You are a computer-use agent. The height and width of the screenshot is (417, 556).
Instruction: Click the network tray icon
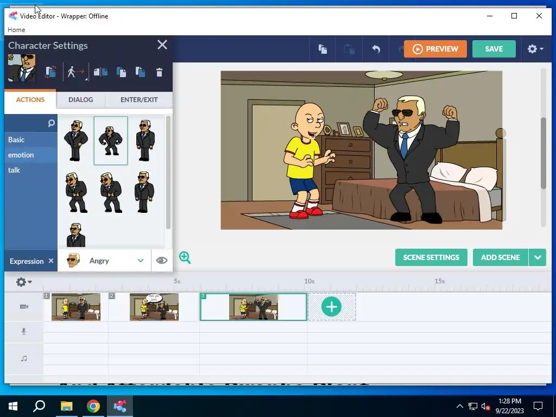(x=473, y=406)
